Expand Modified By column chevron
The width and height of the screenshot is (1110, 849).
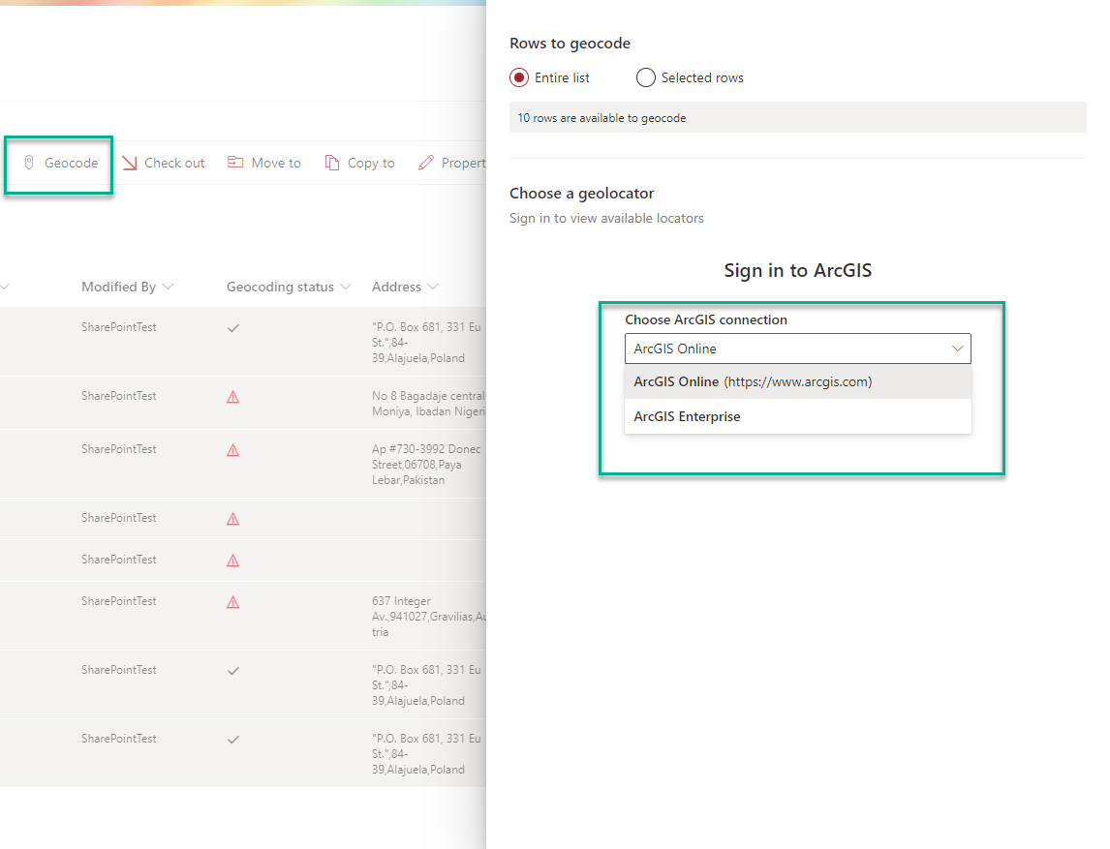168,287
